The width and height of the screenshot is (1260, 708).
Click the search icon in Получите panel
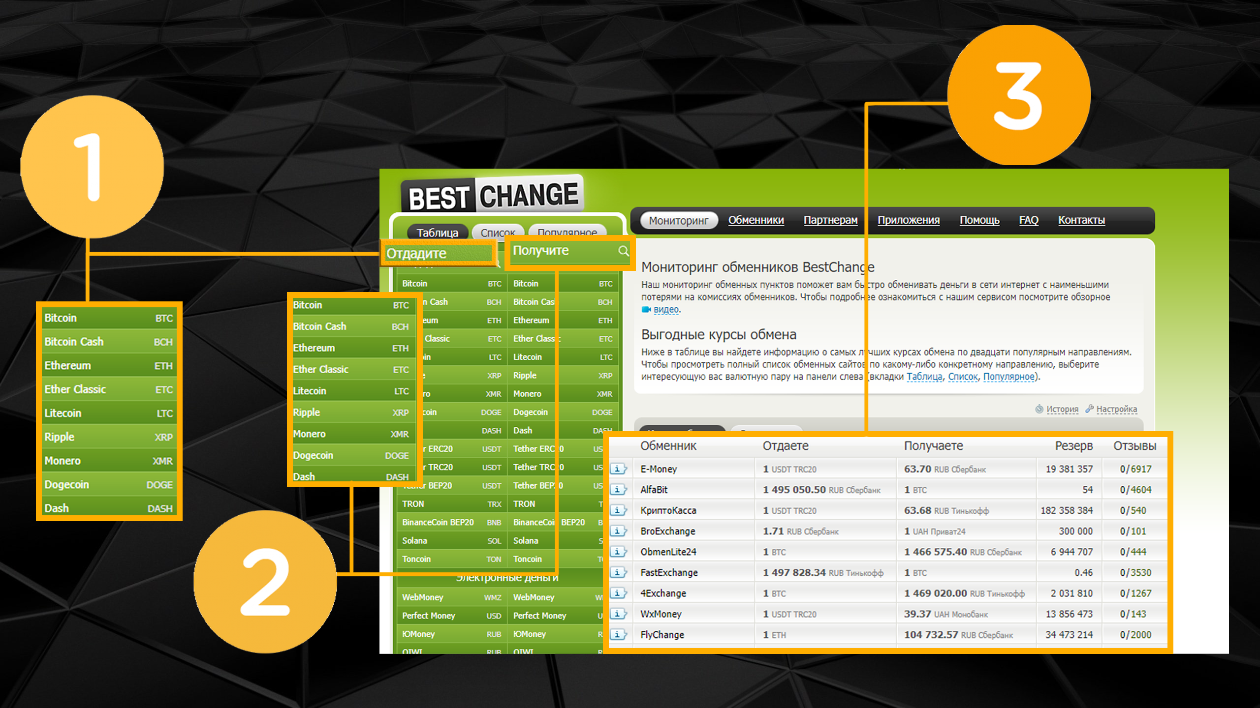pos(623,252)
